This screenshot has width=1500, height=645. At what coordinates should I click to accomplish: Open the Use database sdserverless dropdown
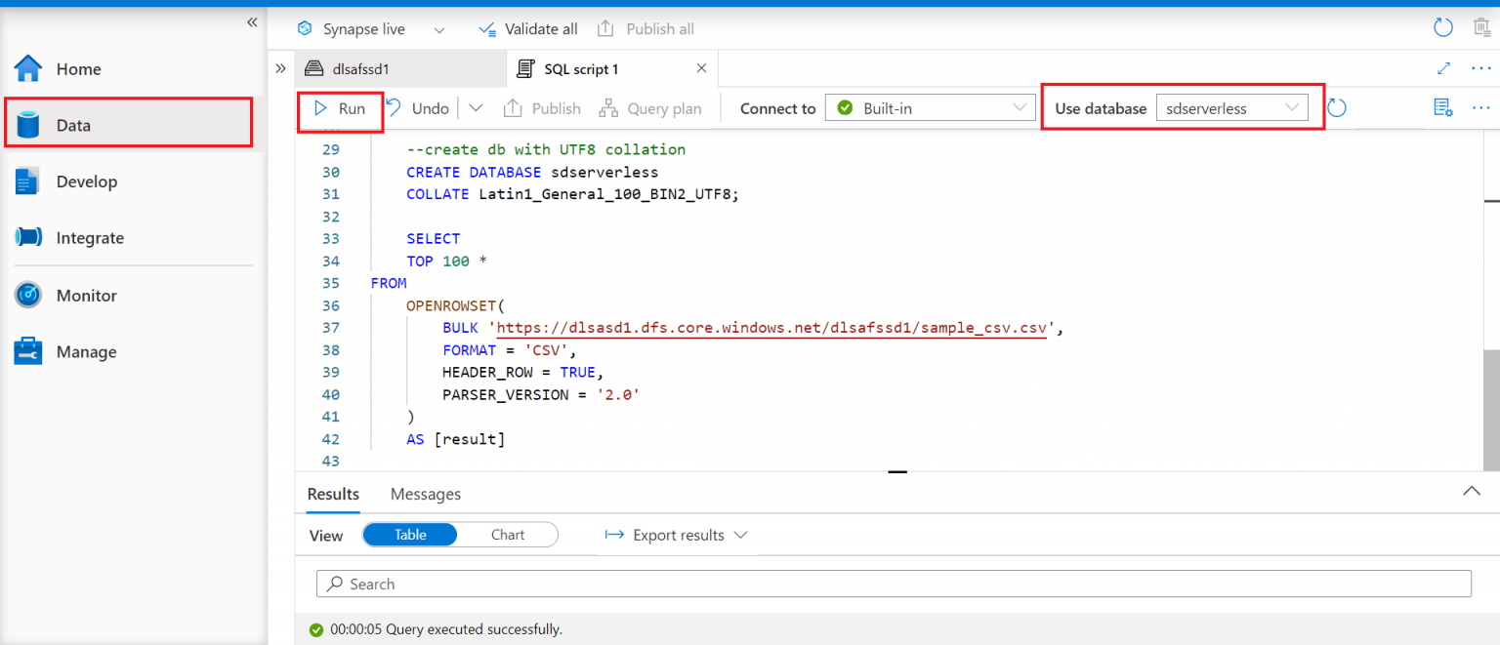click(1231, 108)
